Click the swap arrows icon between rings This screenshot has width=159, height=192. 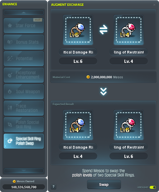point(103,30)
